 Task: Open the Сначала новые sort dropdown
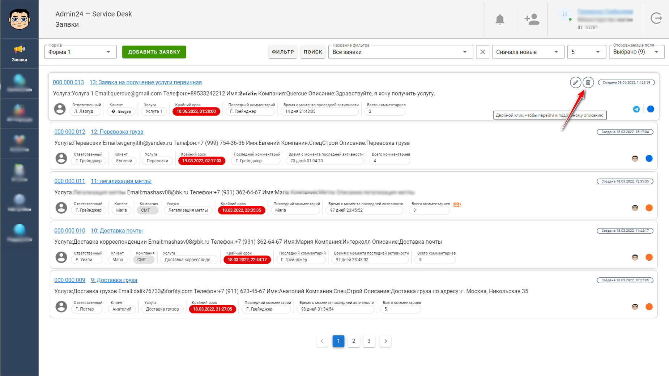[528, 52]
